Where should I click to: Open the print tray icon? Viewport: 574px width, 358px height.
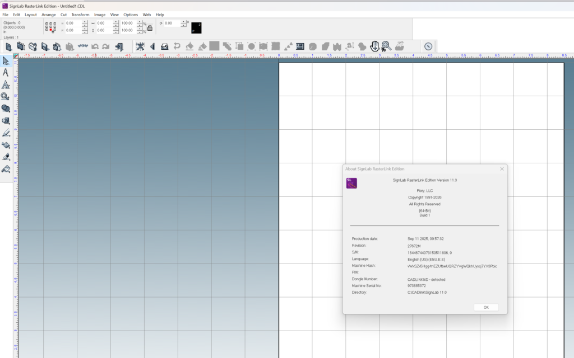tap(164, 46)
